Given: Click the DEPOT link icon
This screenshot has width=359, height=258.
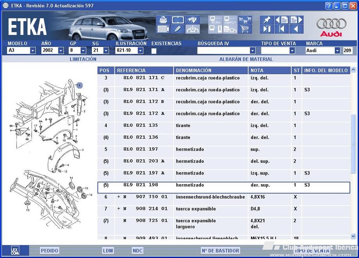Looking at the screenshot, I should [x=230, y=20].
